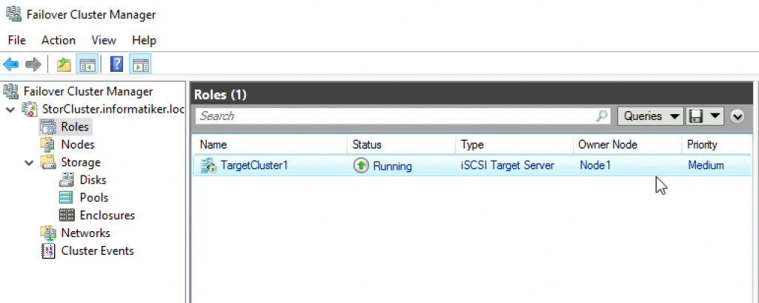Toggle Show/Hide Console Tree toolbar button
Image resolution: width=759 pixels, height=303 pixels.
pyautogui.click(x=87, y=64)
